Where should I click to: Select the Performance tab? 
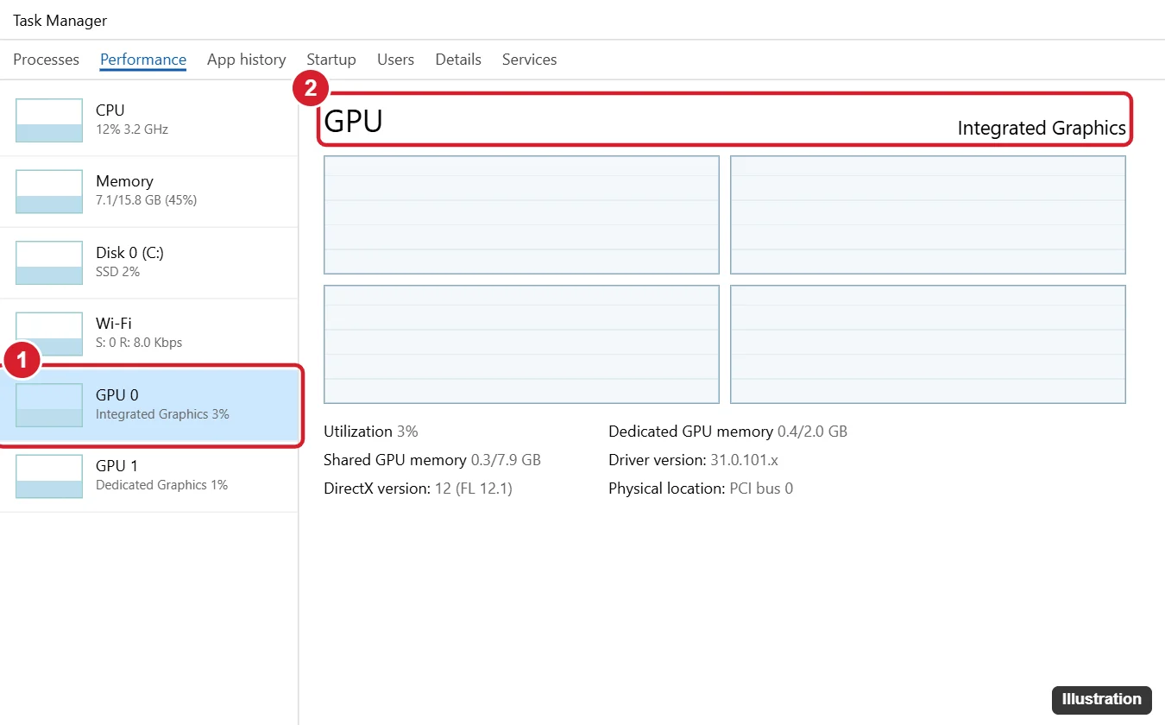coord(143,60)
